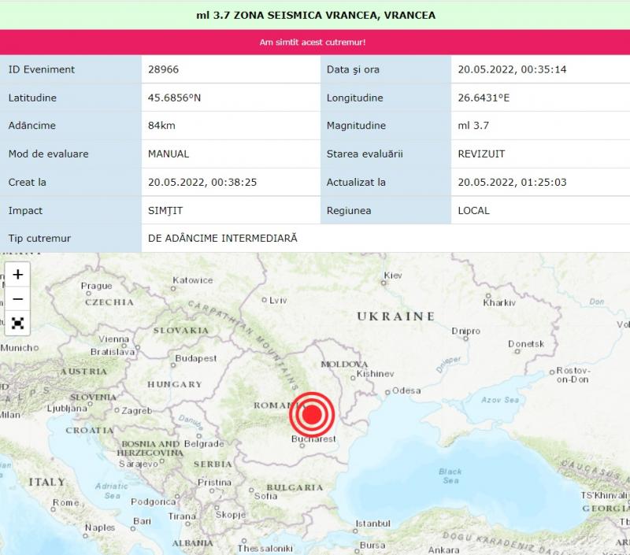Zoom in on the map

click(x=17, y=274)
